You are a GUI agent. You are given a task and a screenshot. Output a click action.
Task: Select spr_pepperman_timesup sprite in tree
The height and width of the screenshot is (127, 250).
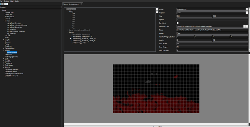[x=16, y=31]
